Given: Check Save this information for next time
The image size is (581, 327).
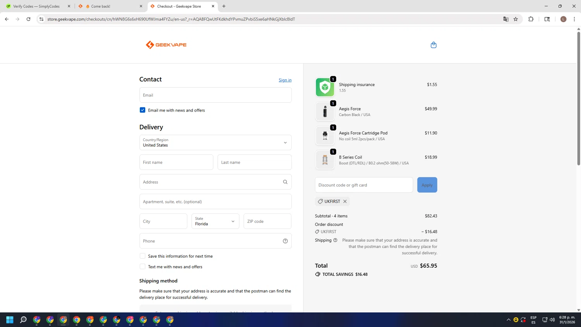Looking at the screenshot, I should pos(143,256).
